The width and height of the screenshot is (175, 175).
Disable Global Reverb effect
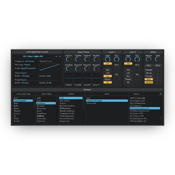coord(149,82)
